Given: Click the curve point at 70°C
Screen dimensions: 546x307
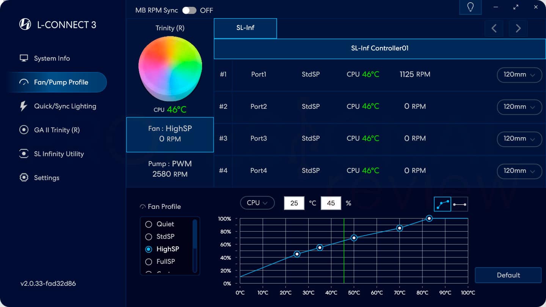Looking at the screenshot, I should [399, 228].
